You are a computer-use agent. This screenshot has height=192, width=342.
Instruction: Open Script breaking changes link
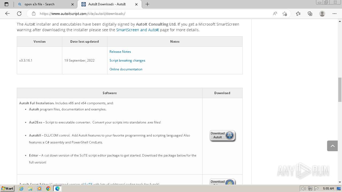point(127,61)
